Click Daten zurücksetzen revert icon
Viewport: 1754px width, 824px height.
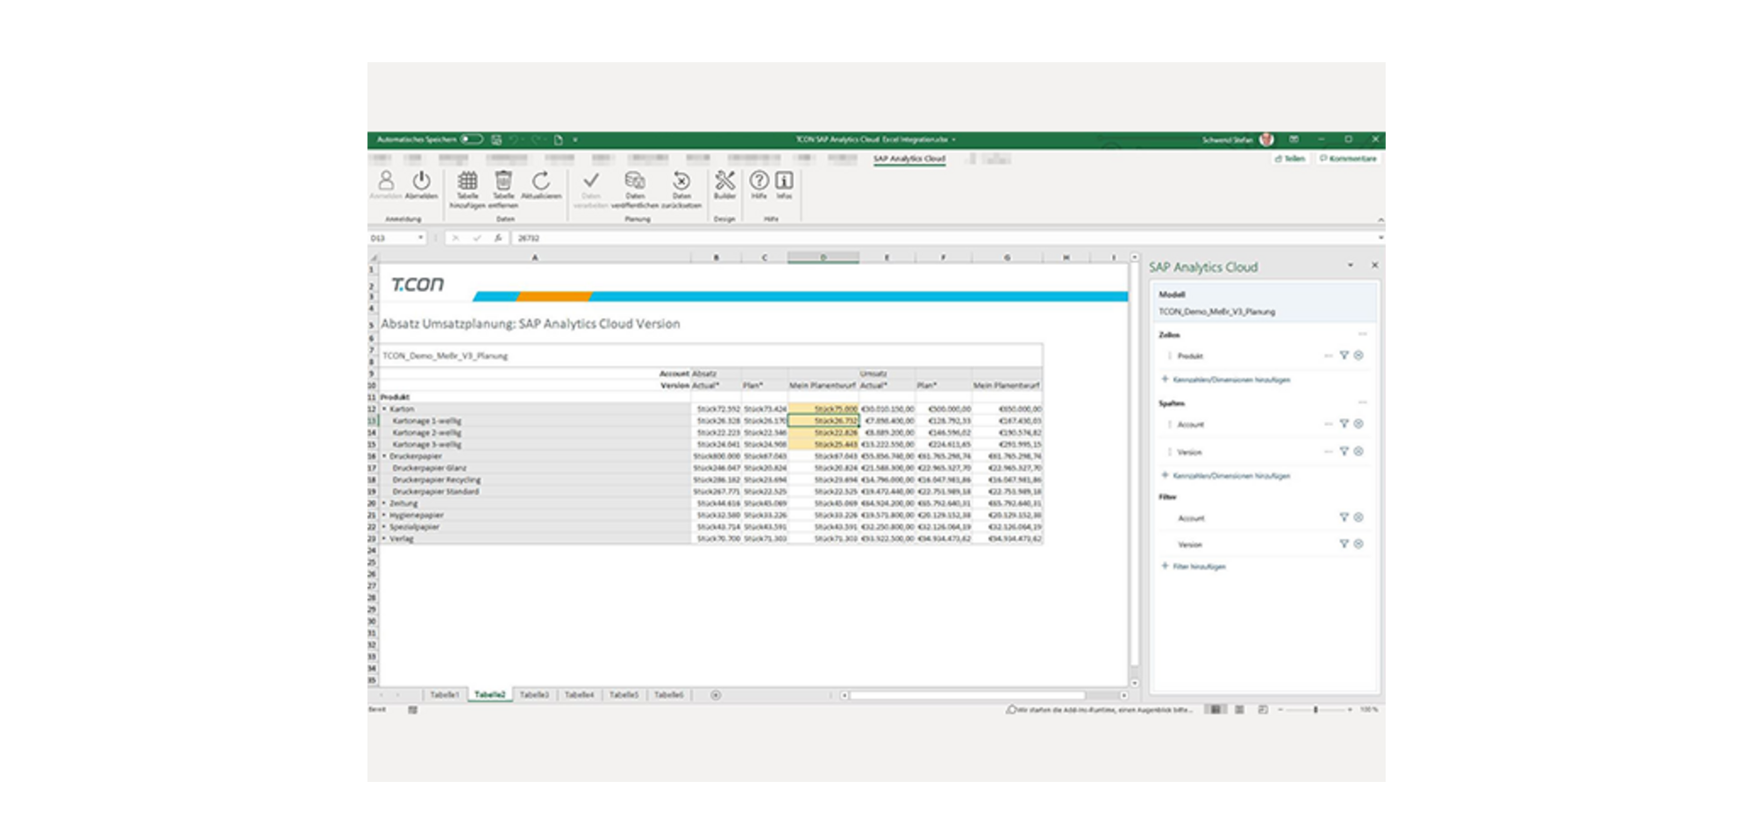coord(681,180)
